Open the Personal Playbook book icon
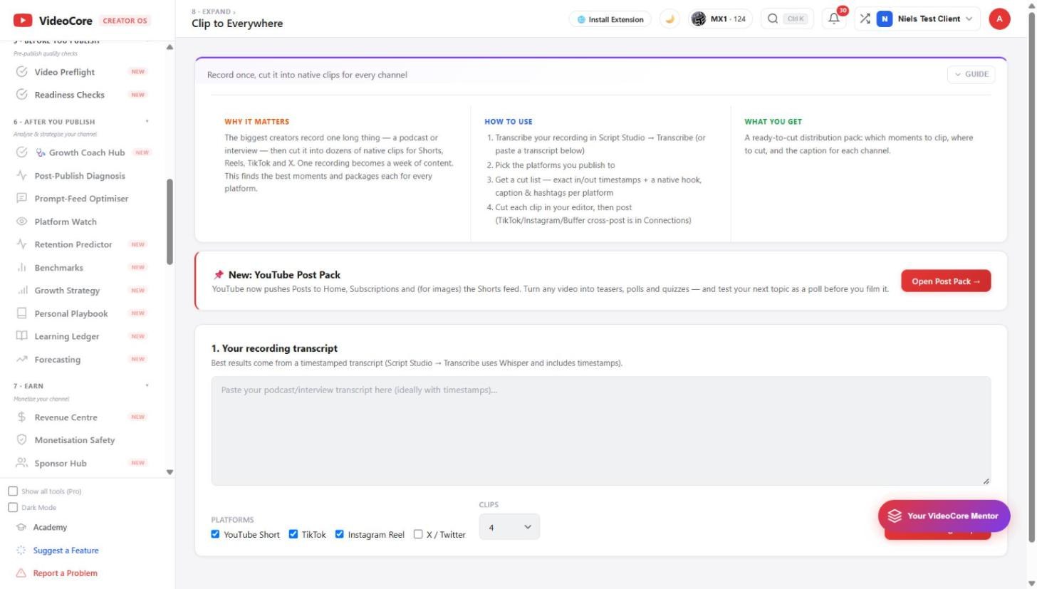 tap(21, 313)
